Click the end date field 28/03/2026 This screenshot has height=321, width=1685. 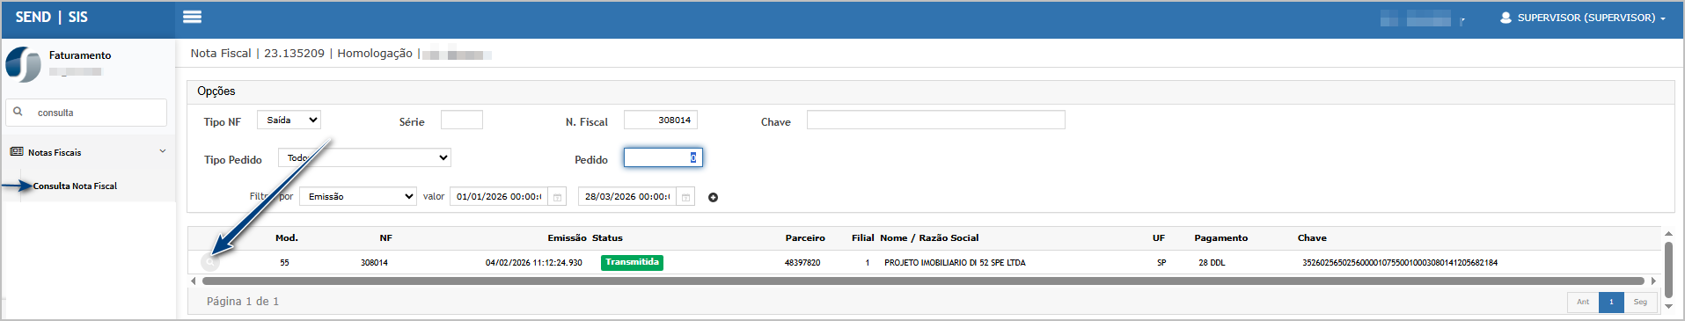coord(626,196)
